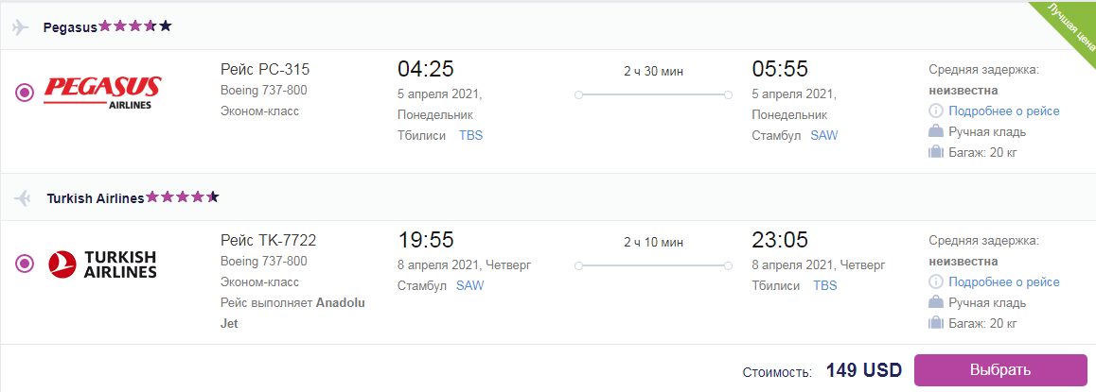This screenshot has height=392, width=1096.
Task: Click the suitcase baggage icon for flight TK-7722
Action: click(936, 323)
